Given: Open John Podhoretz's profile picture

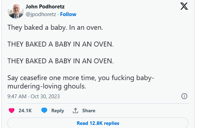Looking at the screenshot, I should (x=16, y=10).
